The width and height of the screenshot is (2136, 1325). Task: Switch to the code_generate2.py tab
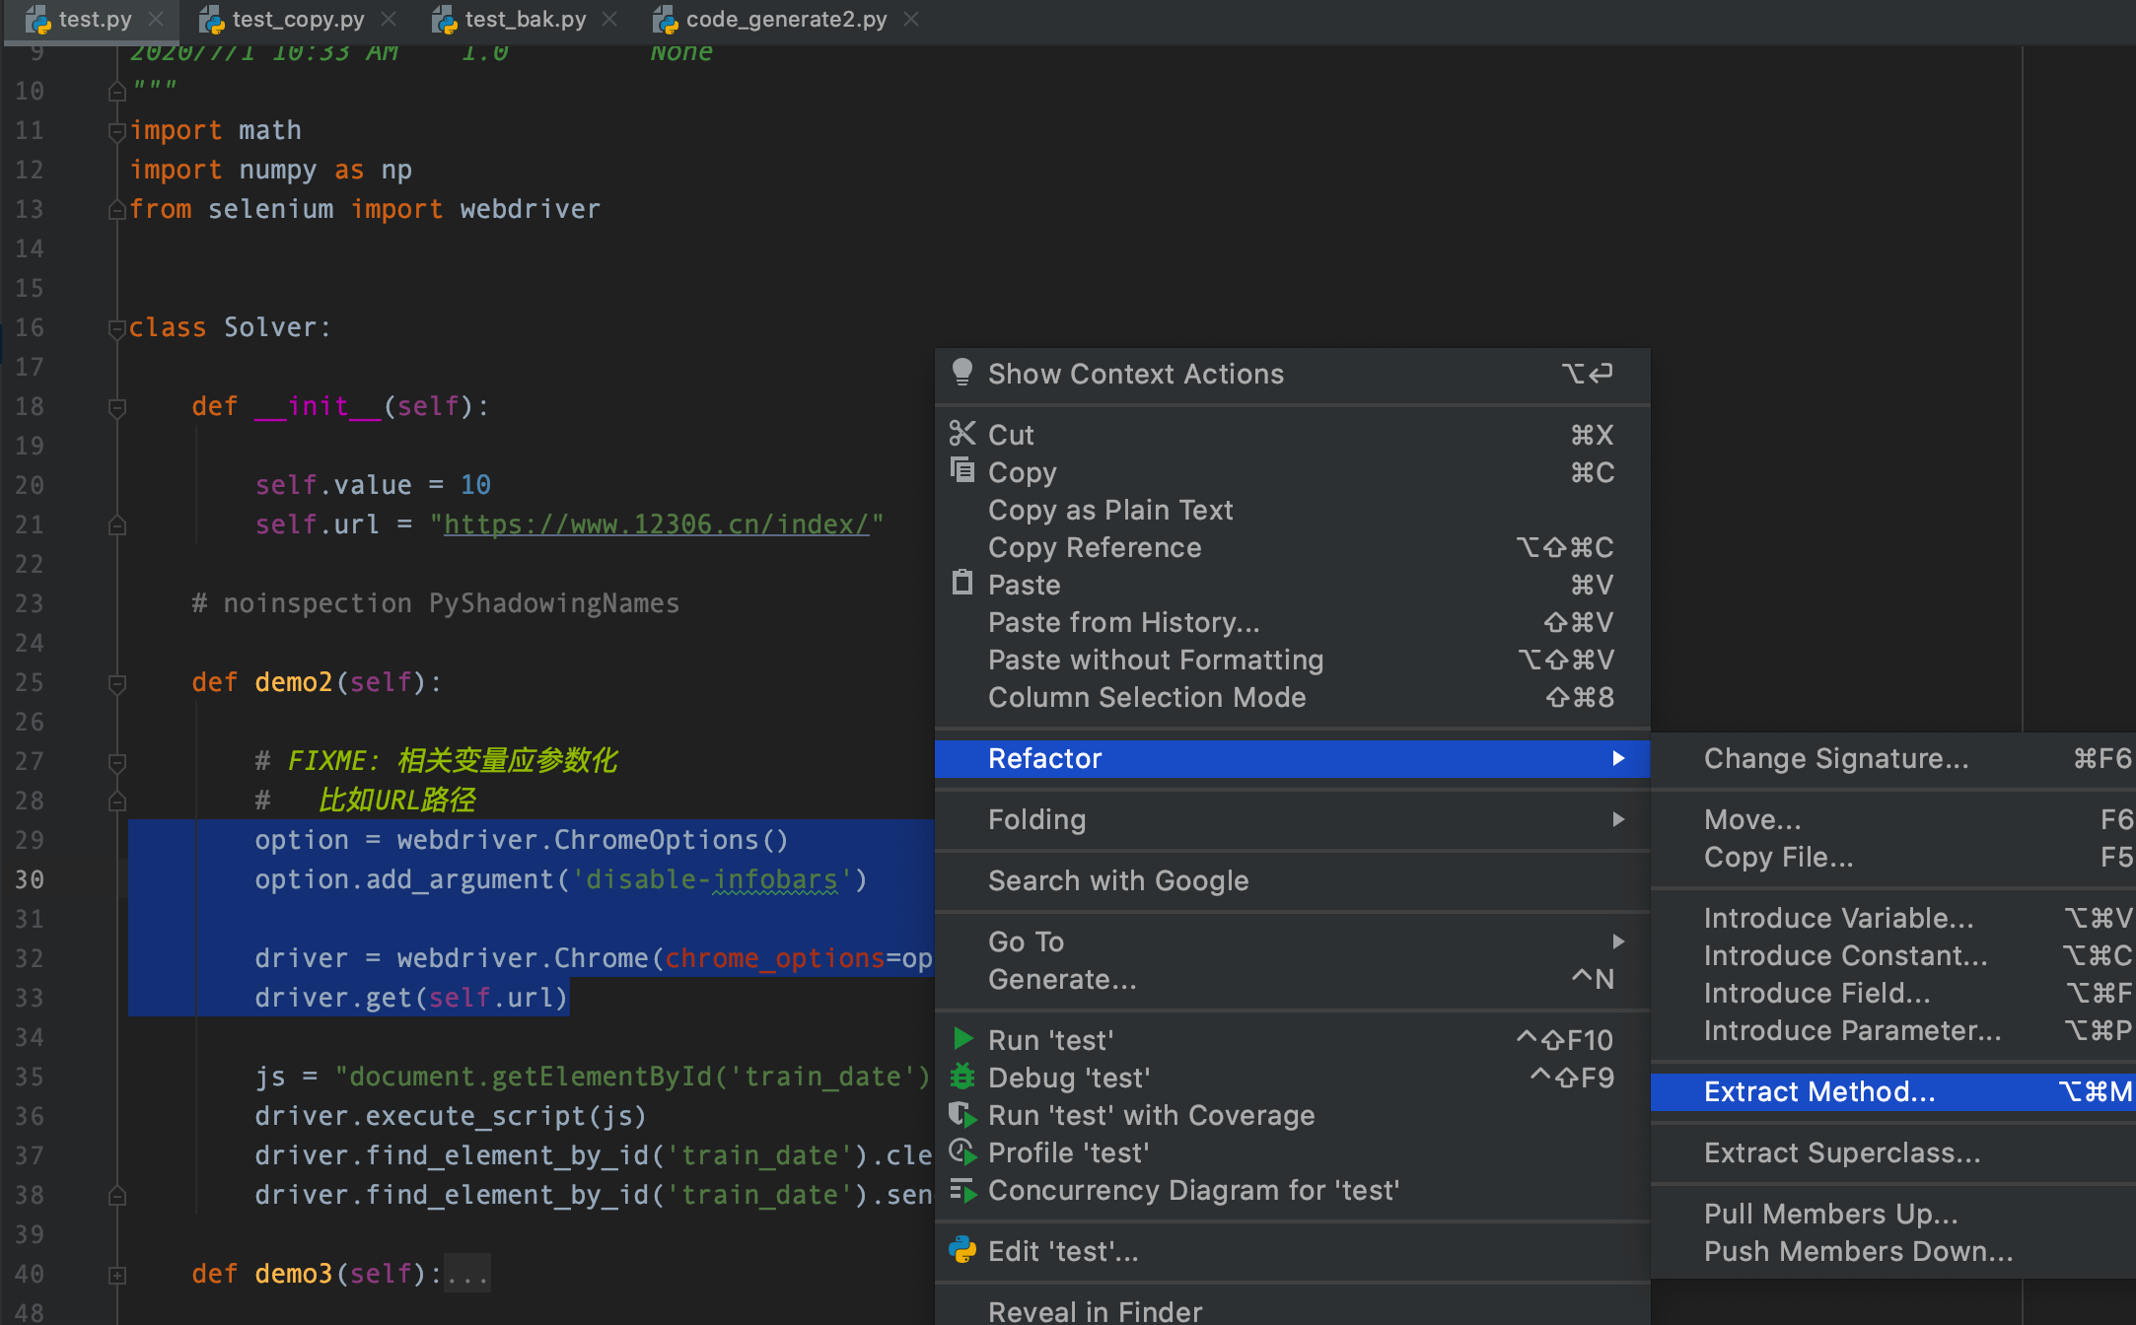(x=786, y=20)
